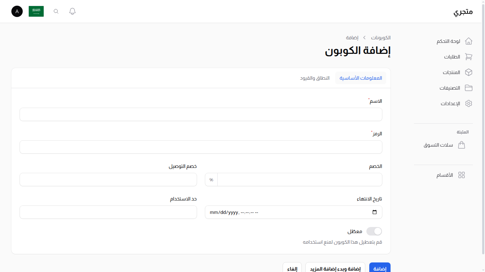Cancel the form via إلغاء
This screenshot has width=485, height=272.
click(292, 268)
